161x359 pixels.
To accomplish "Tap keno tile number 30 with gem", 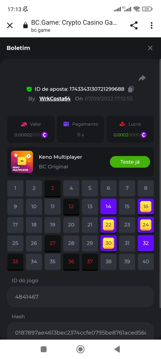I will click(x=109, y=244).
